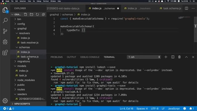This screenshot has width=197, height=111.
Task: Open feedback smiley in status bar
Action: [185, 109]
